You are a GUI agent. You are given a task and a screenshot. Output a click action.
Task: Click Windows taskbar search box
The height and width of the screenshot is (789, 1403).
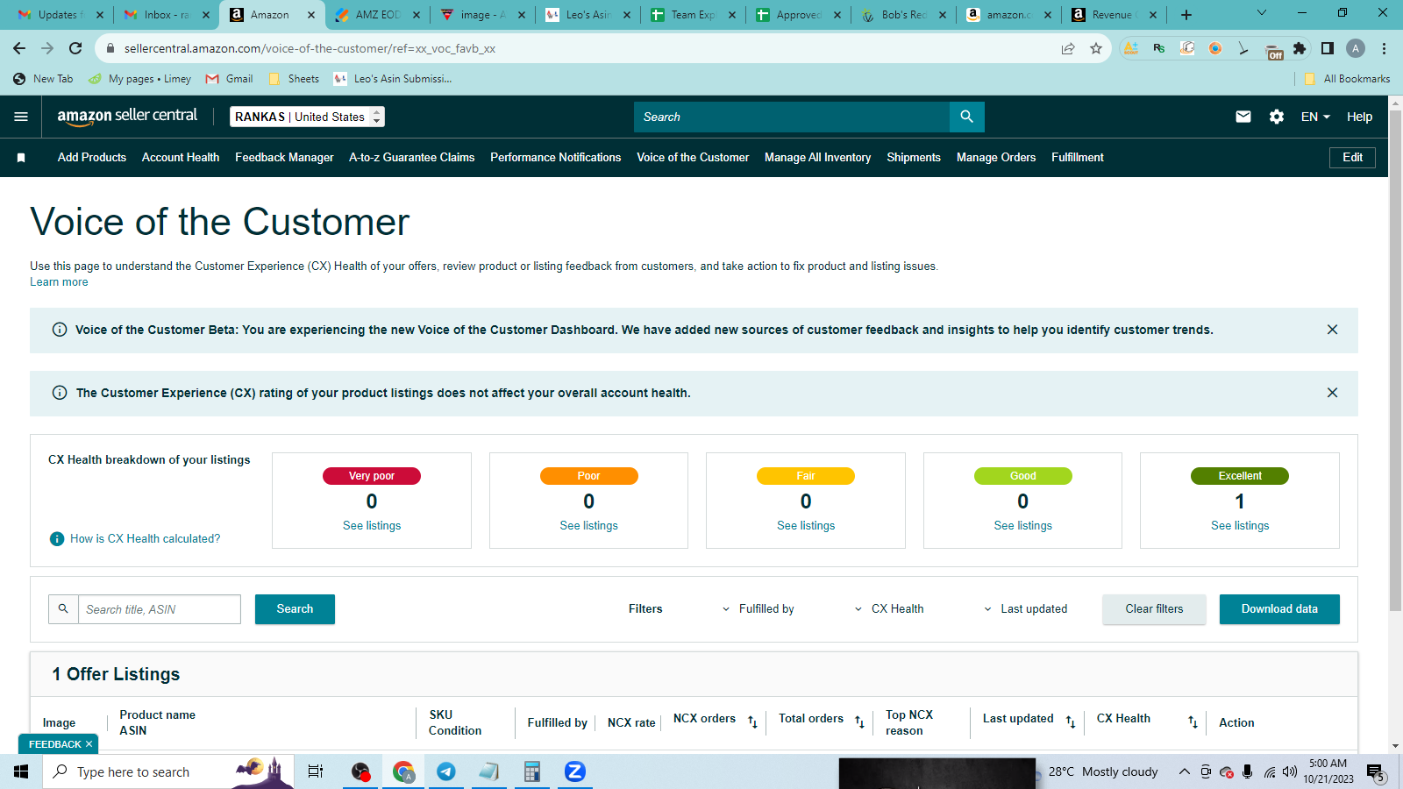click(x=167, y=771)
